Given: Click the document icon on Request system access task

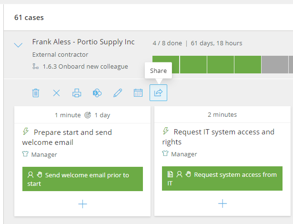Looking at the screenshot, I should 171,175.
